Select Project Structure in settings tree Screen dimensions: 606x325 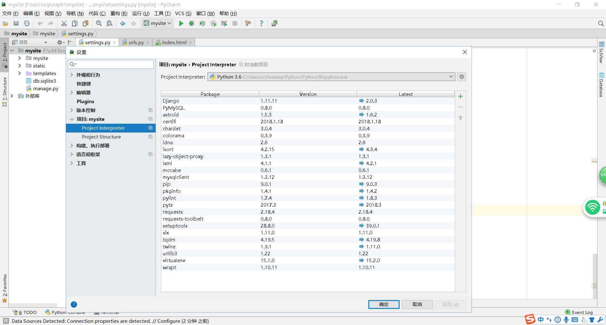[x=101, y=137]
